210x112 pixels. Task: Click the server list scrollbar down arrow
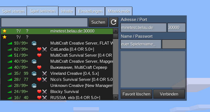(x=115, y=97)
